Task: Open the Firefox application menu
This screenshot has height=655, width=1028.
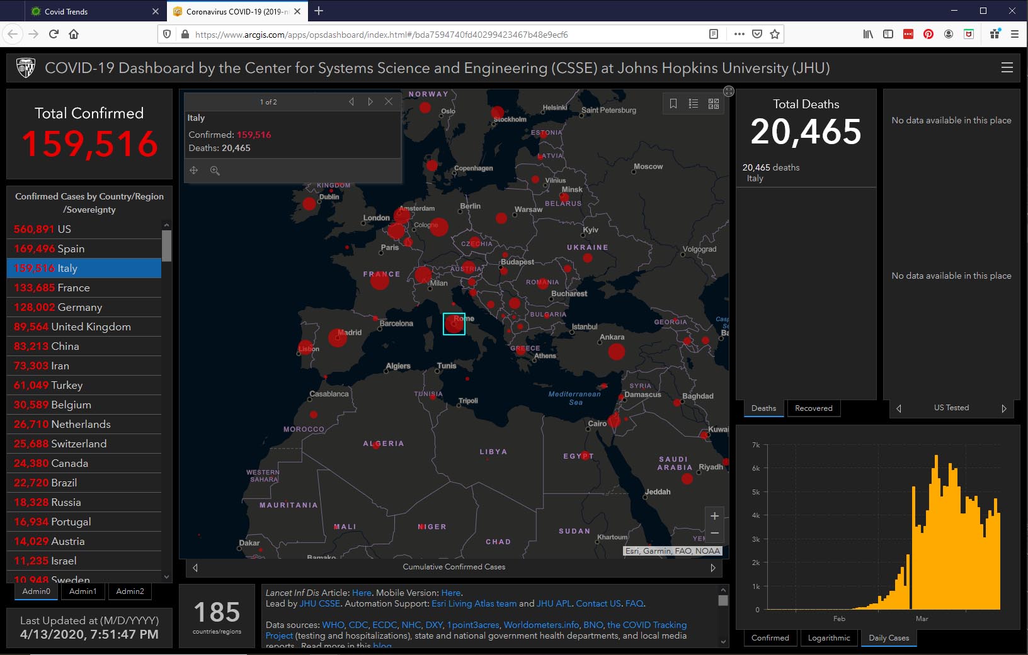Action: [1014, 34]
